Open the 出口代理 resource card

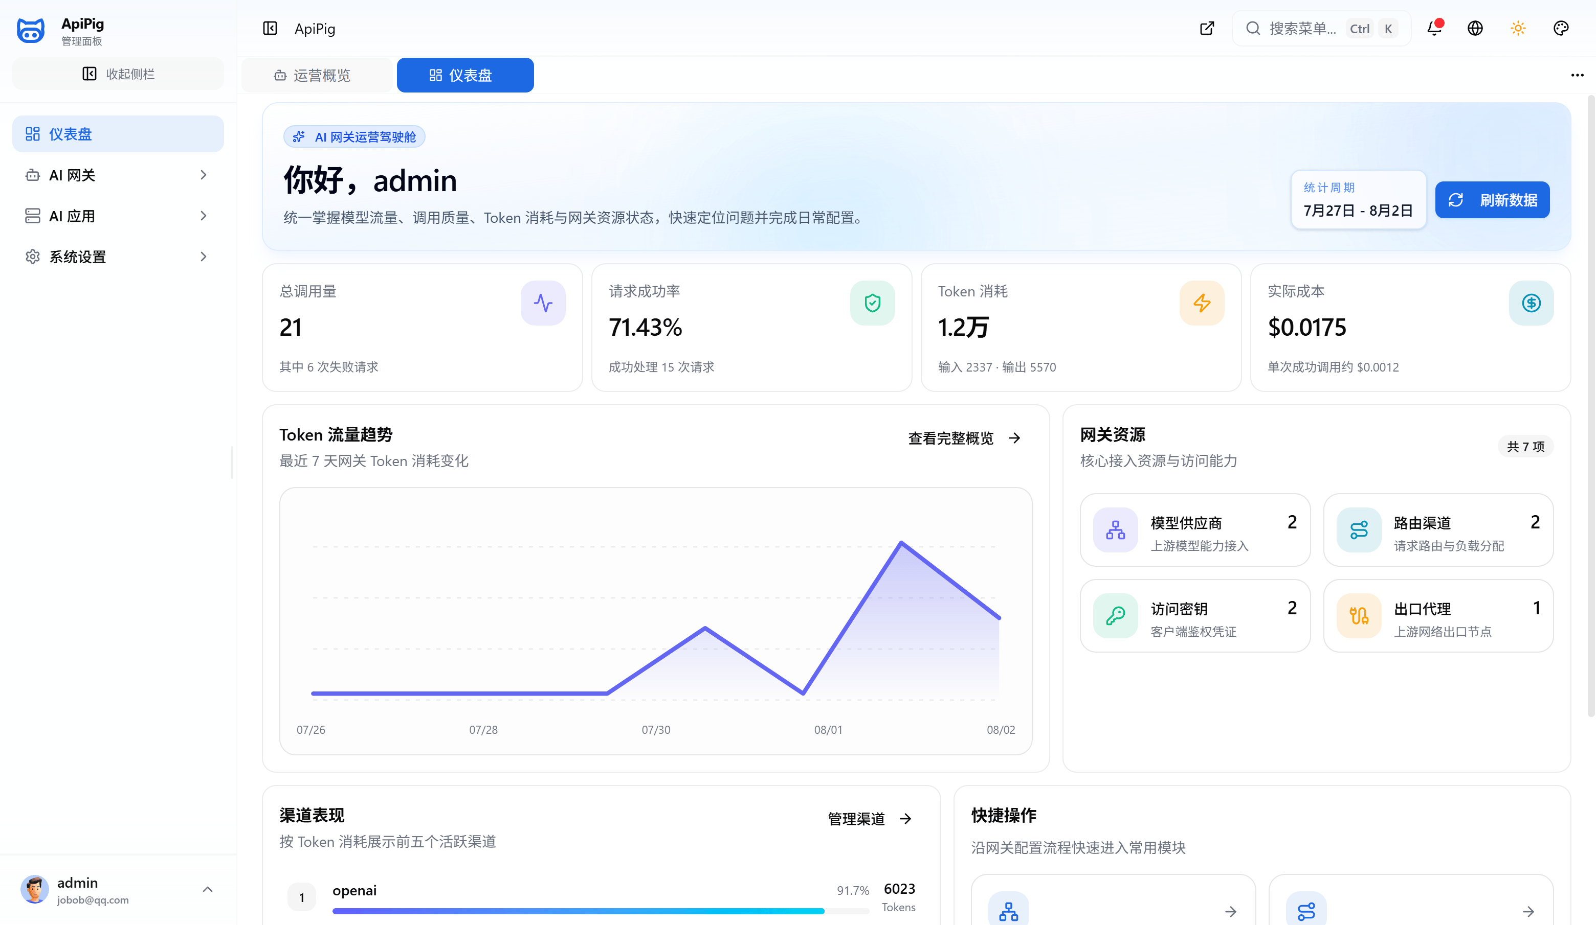1438,616
